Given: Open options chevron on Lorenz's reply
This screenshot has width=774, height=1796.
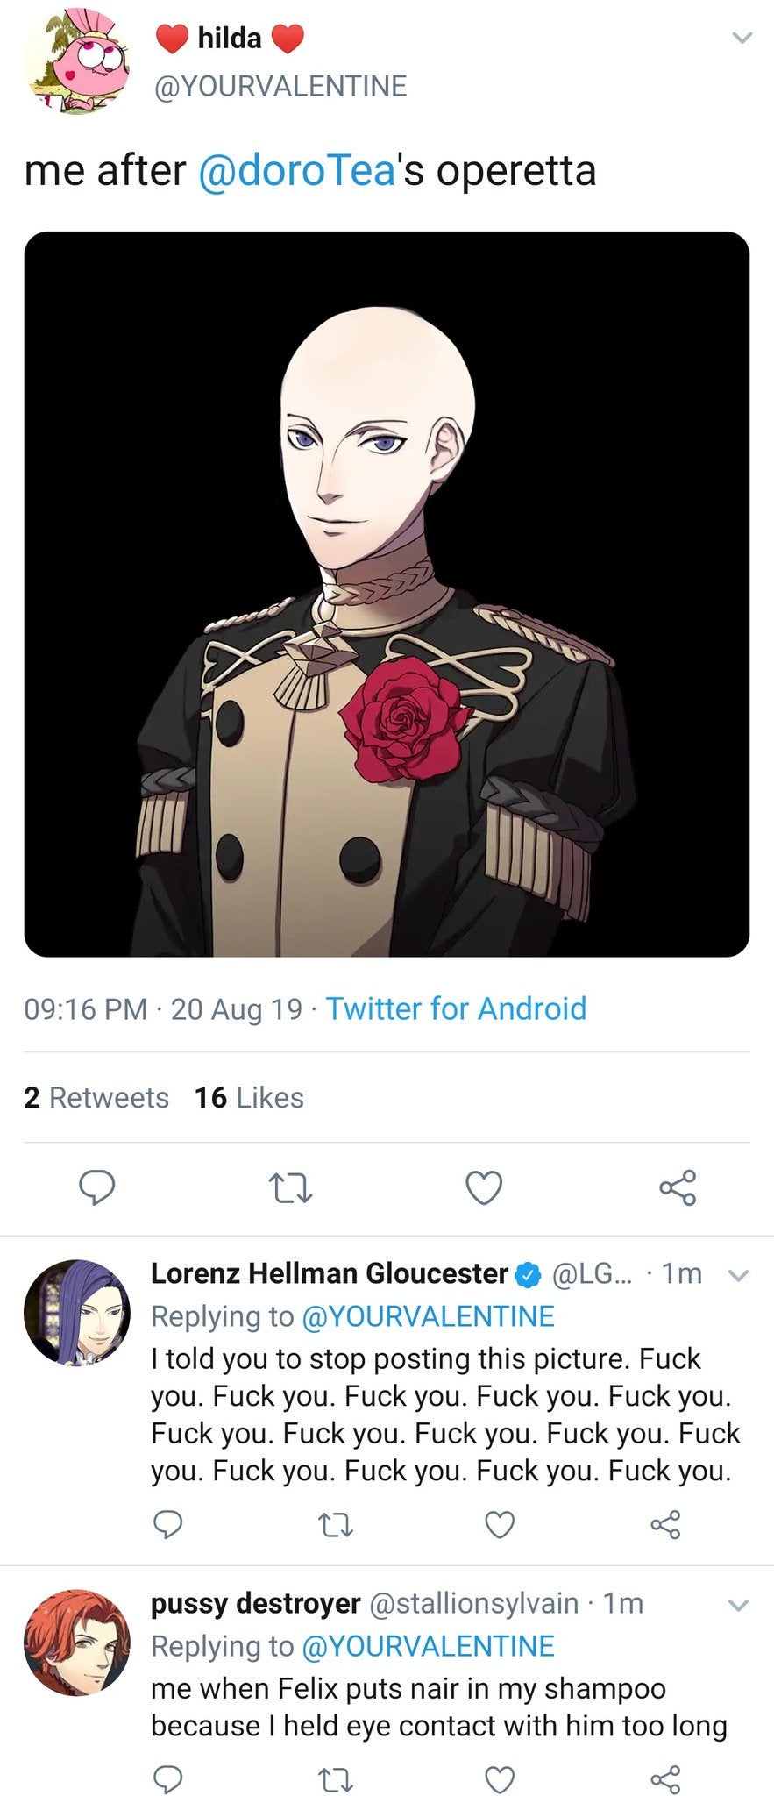Looking at the screenshot, I should (739, 1275).
